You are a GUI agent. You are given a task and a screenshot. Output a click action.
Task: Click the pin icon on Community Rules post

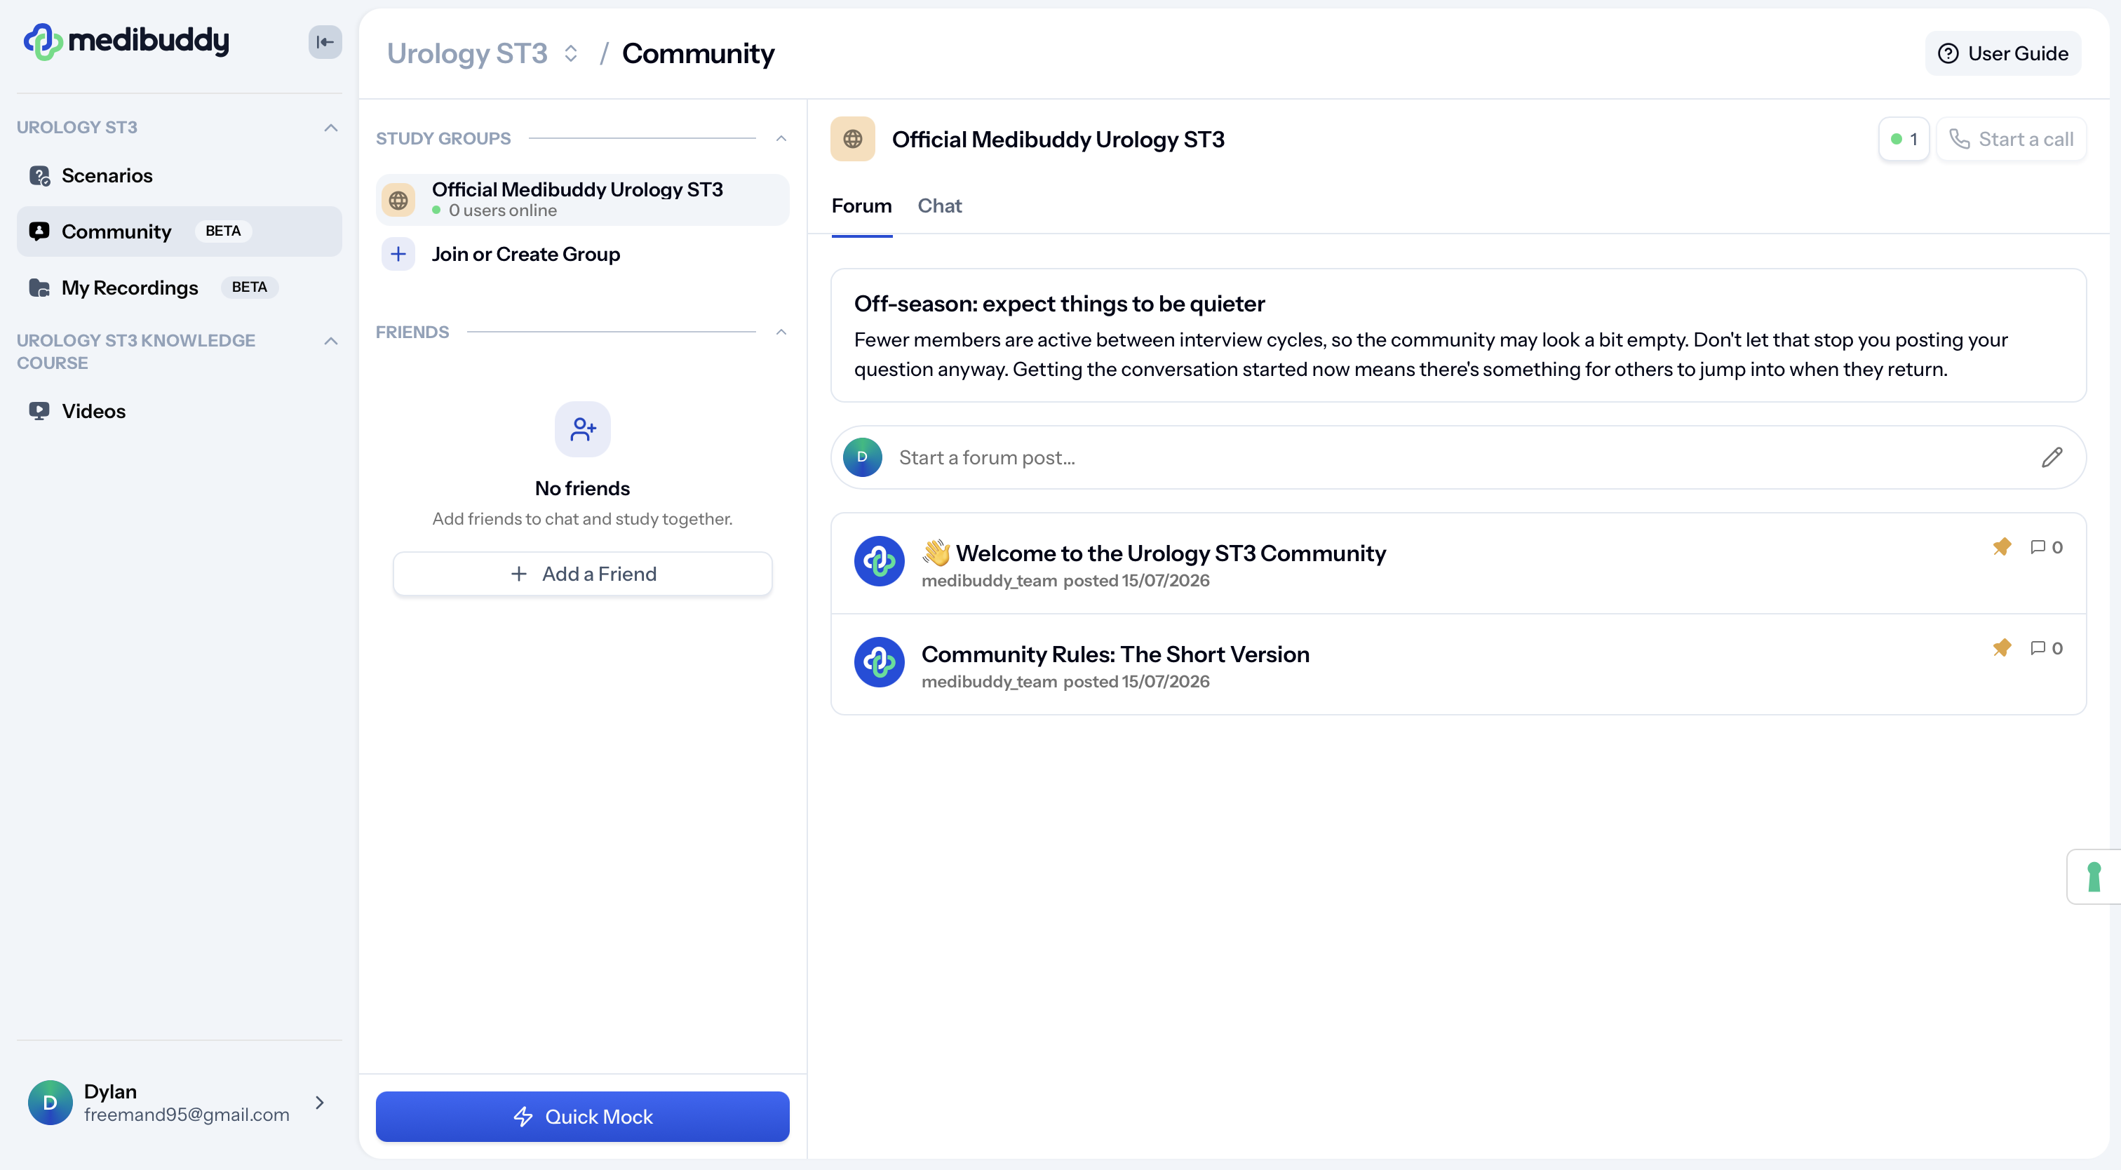[x=2002, y=648]
